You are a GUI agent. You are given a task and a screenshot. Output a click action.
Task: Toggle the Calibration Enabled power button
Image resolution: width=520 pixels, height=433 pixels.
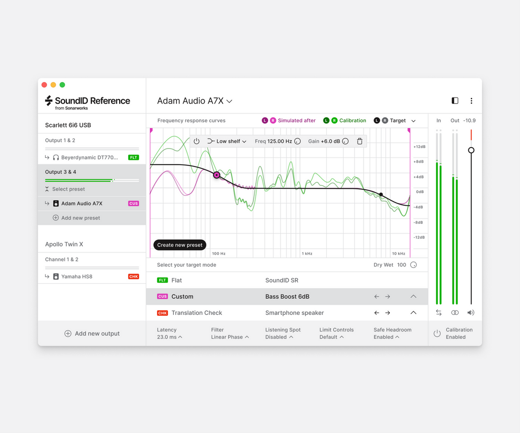click(437, 333)
